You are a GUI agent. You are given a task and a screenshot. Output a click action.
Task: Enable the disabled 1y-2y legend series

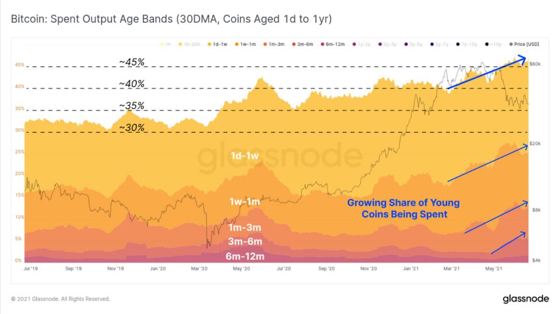click(x=361, y=44)
